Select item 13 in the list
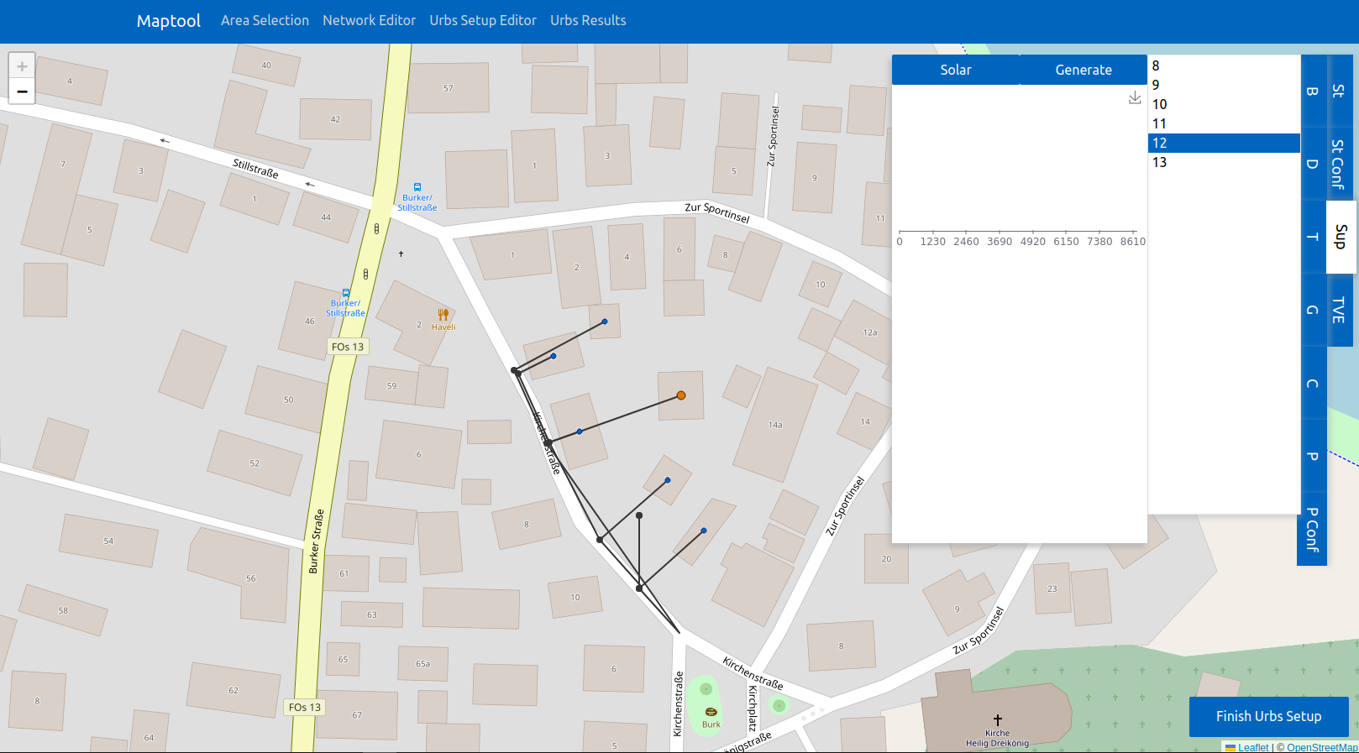The height and width of the screenshot is (753, 1359). [1224, 162]
